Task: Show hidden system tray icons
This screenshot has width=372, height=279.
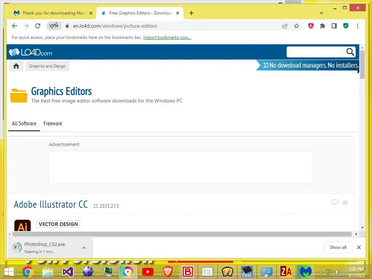Action: 320,272
